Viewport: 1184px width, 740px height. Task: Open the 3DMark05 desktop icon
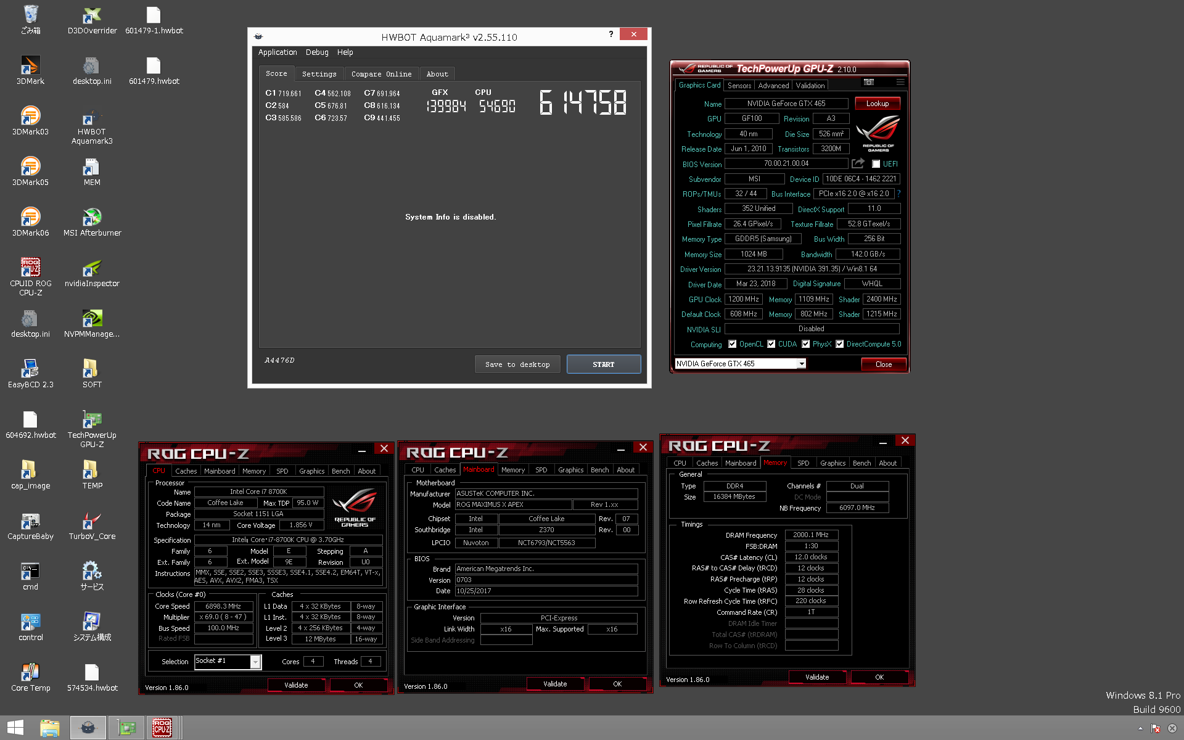(30, 171)
